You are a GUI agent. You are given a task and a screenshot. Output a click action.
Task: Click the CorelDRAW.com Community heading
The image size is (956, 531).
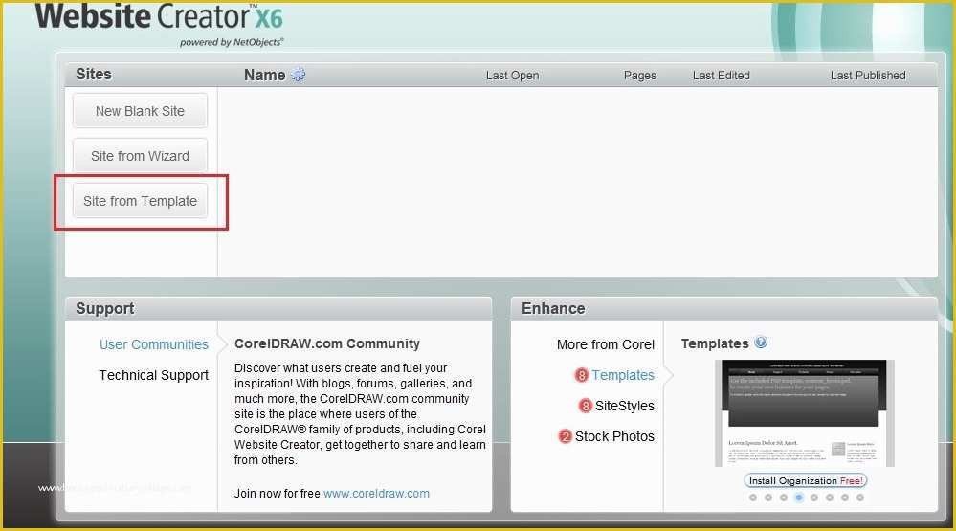pyautogui.click(x=326, y=343)
